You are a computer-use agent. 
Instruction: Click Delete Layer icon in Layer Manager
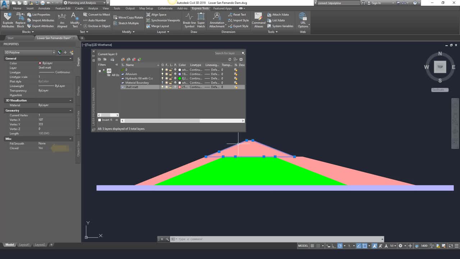click(134, 59)
